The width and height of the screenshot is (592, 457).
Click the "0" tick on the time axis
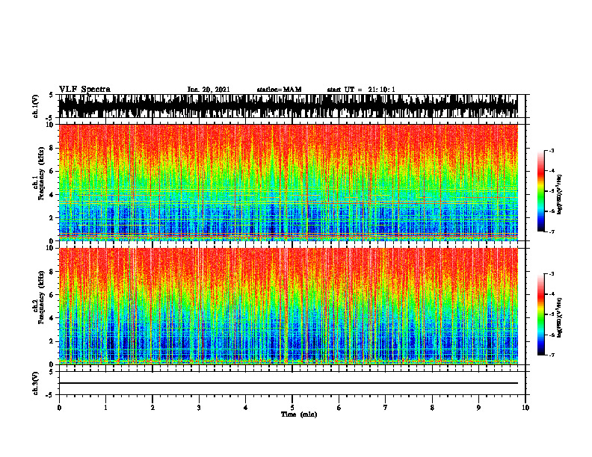pos(59,408)
